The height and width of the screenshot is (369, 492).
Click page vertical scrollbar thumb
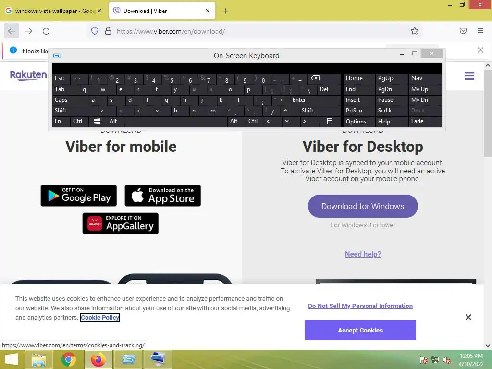[488, 113]
